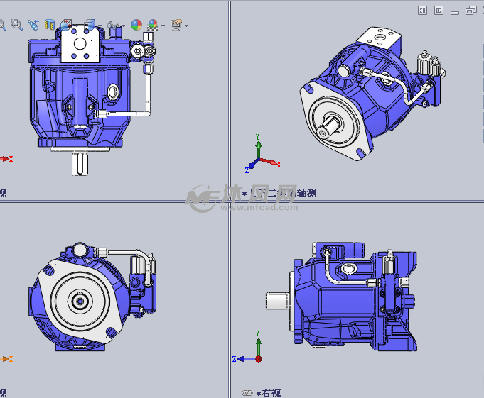
Task: Restore down the document window
Action: [471, 11]
